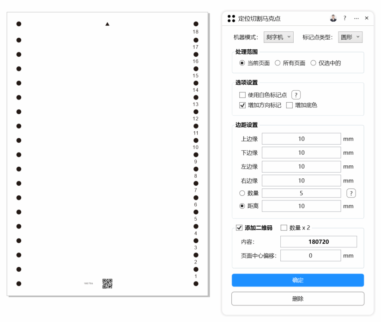Enable the 使用白色标记点 checkbox

(242, 95)
